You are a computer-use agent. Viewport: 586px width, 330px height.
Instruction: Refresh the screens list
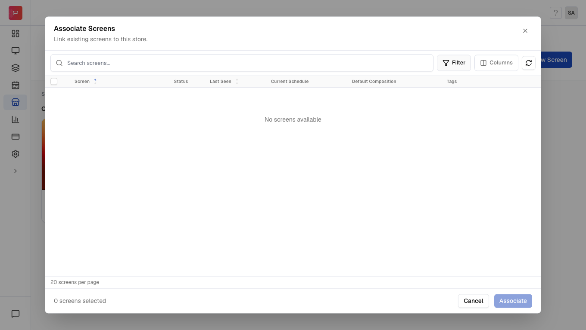tap(529, 63)
